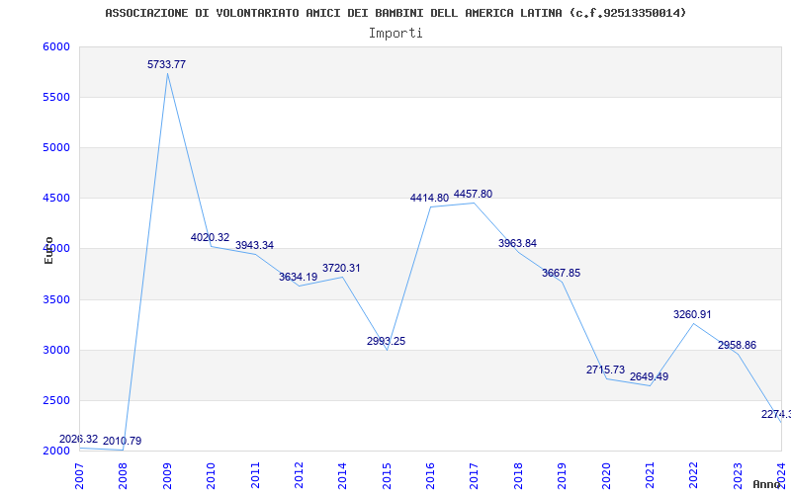Click the 2011 x-axis year

(255, 475)
